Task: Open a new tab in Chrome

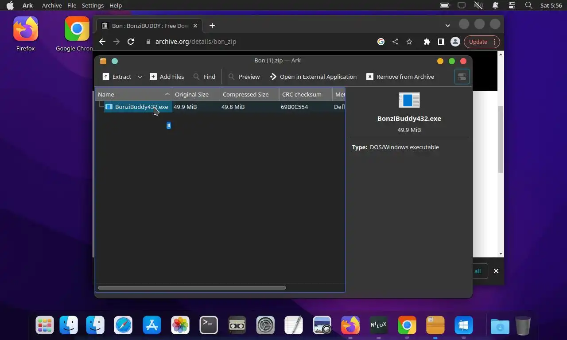Action: 212,26
